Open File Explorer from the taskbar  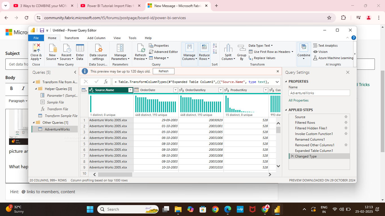click(x=178, y=209)
